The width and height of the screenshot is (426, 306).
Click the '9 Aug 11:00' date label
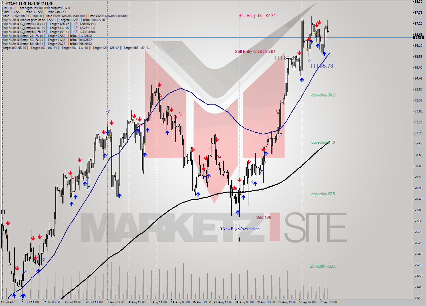pos(158,302)
